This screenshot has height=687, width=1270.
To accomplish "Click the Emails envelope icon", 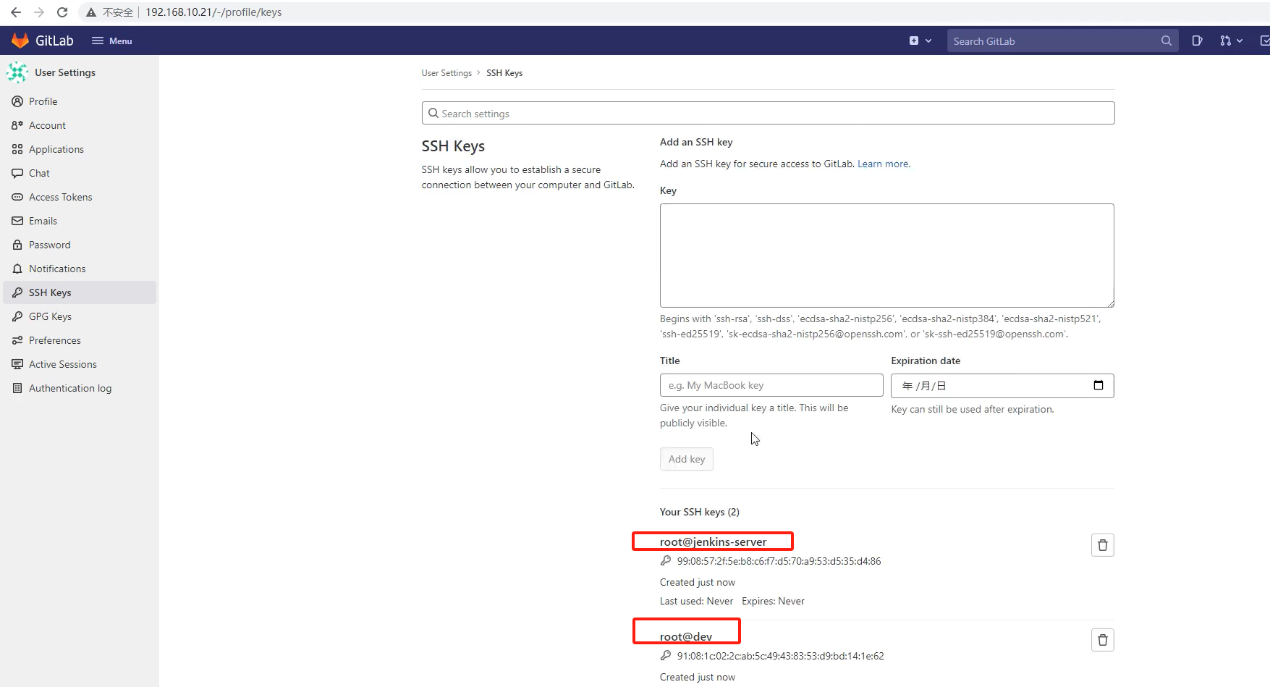I will (17, 221).
